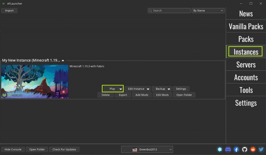Collapse the My New Instance header
Image resolution: width=266 pixels, height=155 pixels.
click(x=63, y=60)
